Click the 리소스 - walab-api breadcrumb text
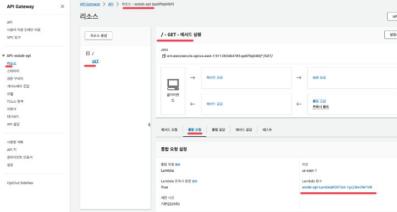The height and width of the screenshot is (212, 397). [148, 4]
